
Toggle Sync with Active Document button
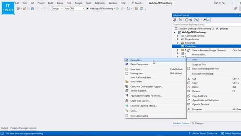(x=197, y=20)
